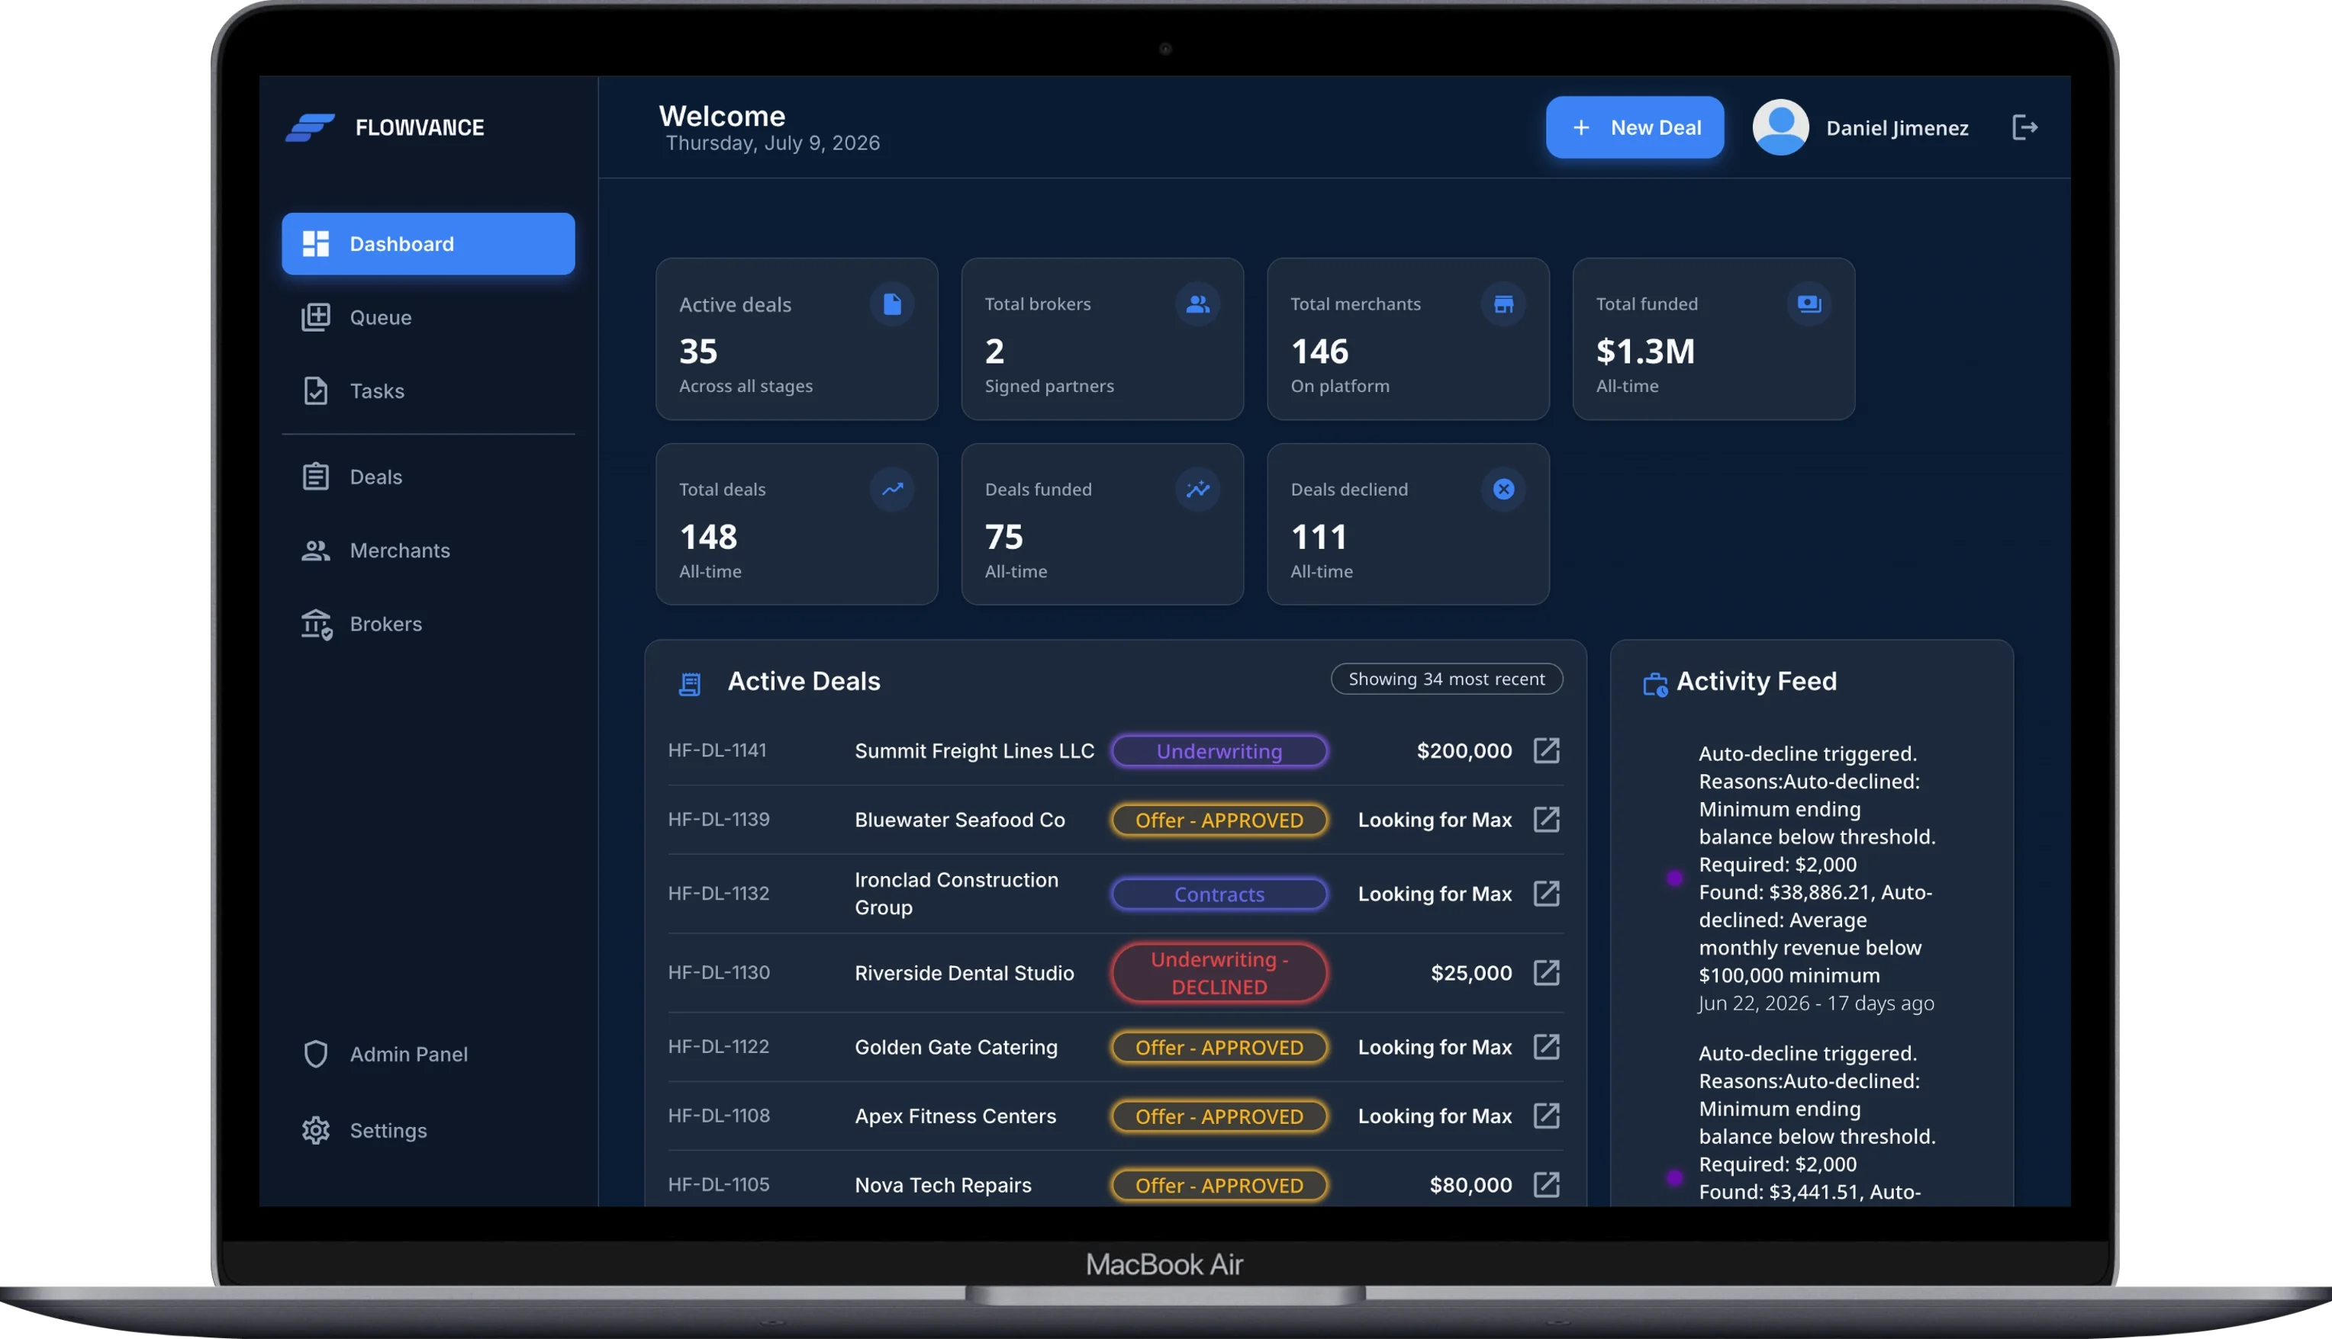
Task: Click the logout icon beside Daniel Jimenez
Action: [2024, 127]
